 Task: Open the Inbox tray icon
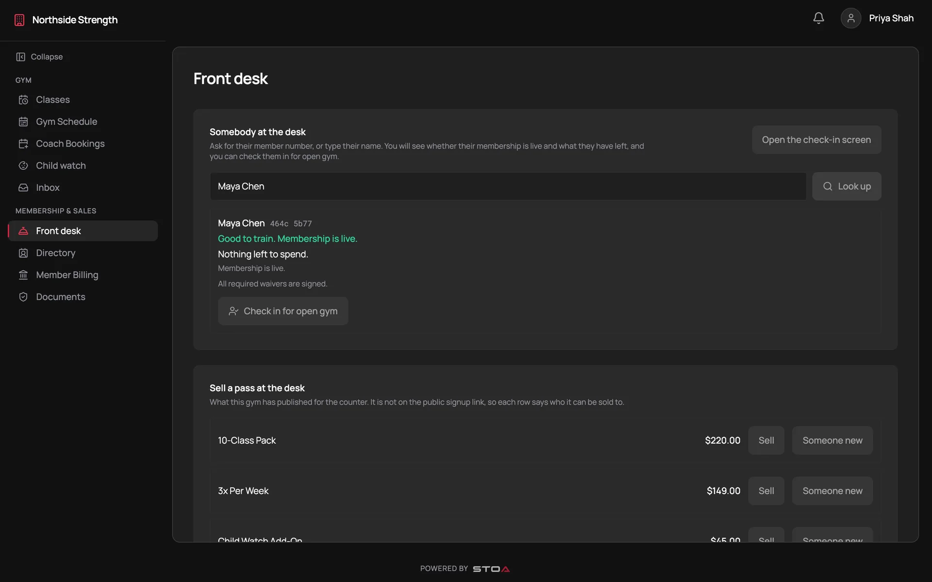click(23, 187)
